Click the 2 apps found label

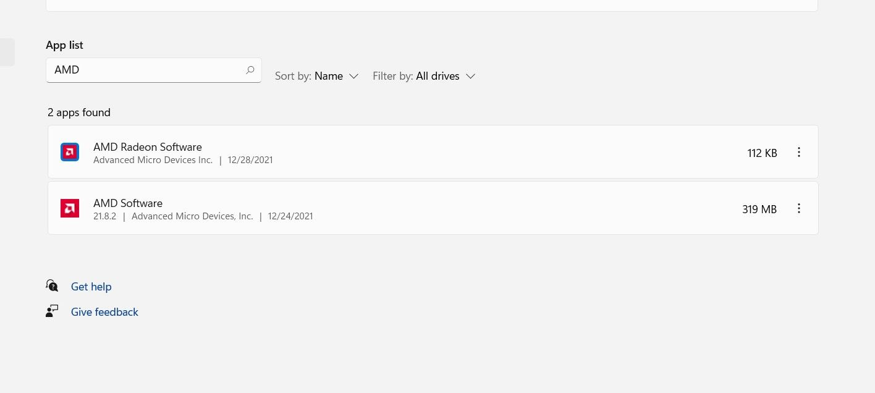(x=79, y=112)
